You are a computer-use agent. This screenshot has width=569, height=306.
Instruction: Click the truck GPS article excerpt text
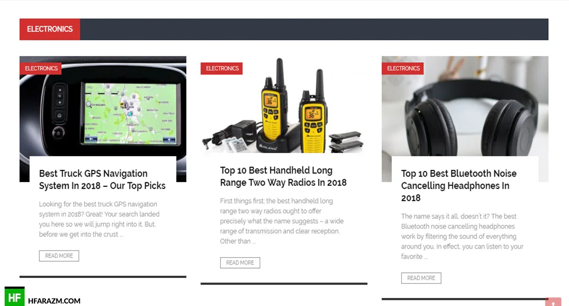coord(98,219)
